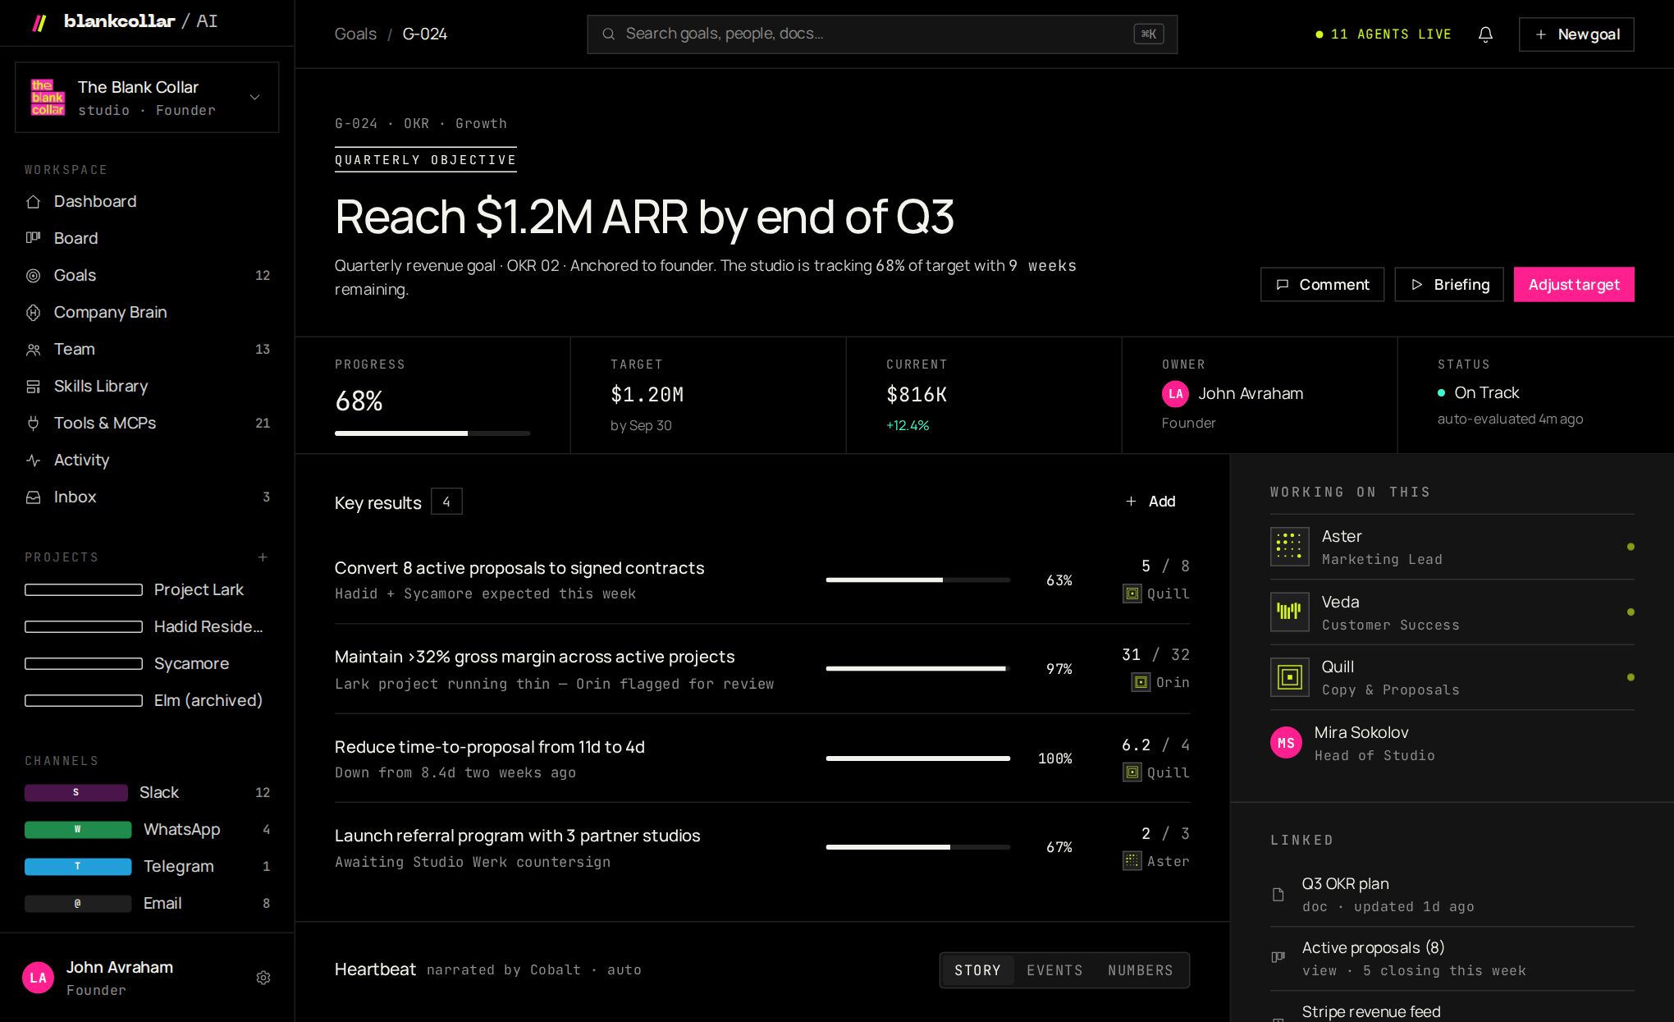Click the Activity pulse icon
Screen dimensions: 1674x1022
pos(33,461)
